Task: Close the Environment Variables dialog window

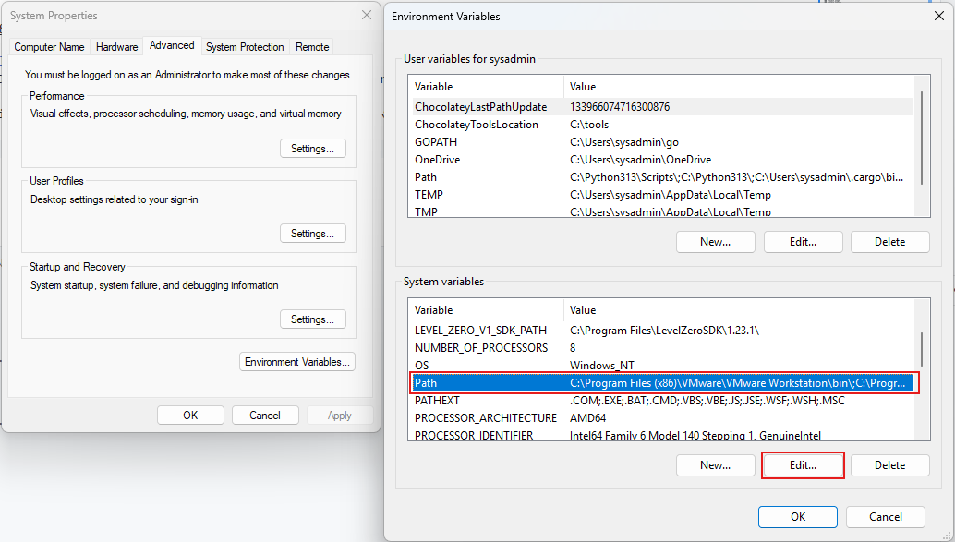Action: click(x=938, y=16)
